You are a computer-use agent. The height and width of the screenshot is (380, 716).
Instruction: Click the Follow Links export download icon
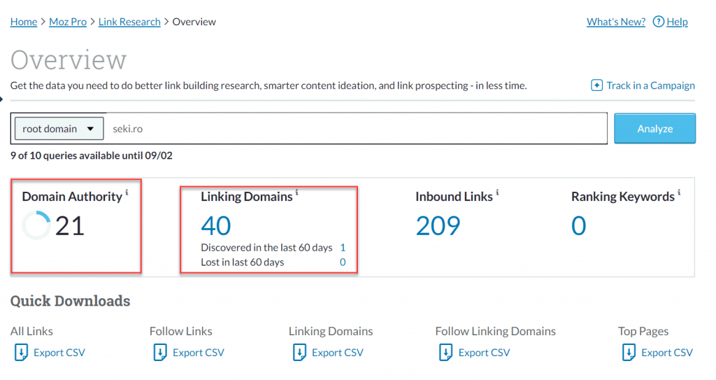tap(159, 352)
